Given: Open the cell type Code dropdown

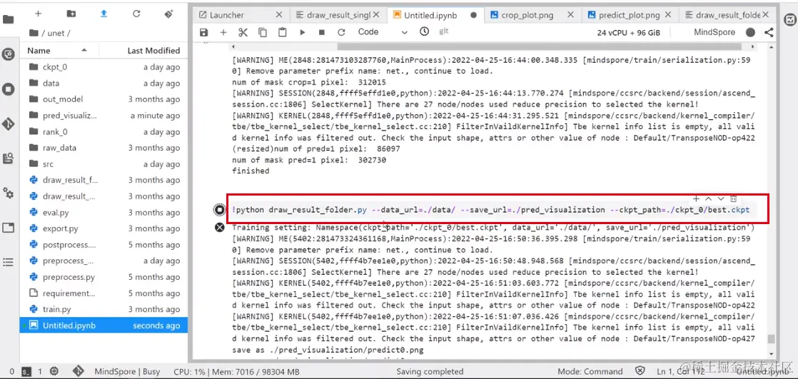Looking at the screenshot, I should coord(383,32).
